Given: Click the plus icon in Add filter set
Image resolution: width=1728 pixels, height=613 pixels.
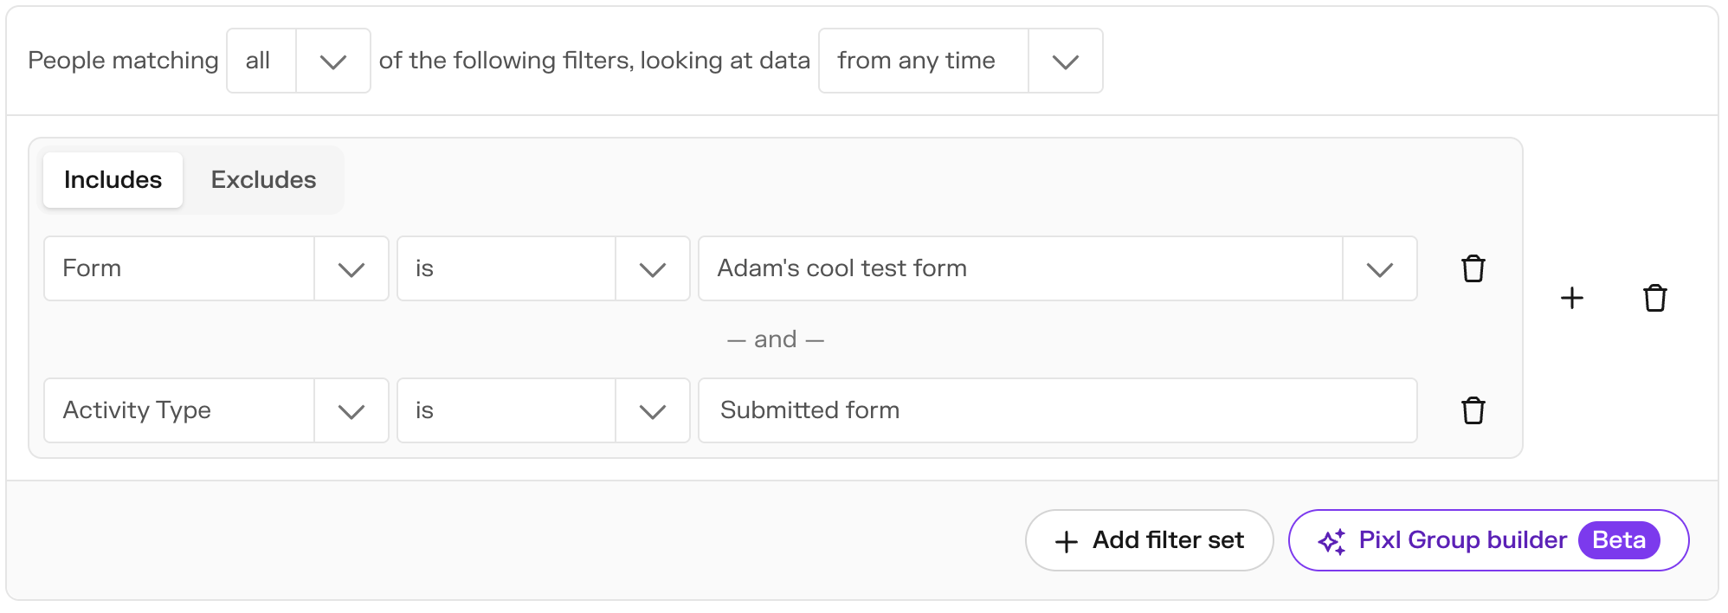Looking at the screenshot, I should point(1066,542).
